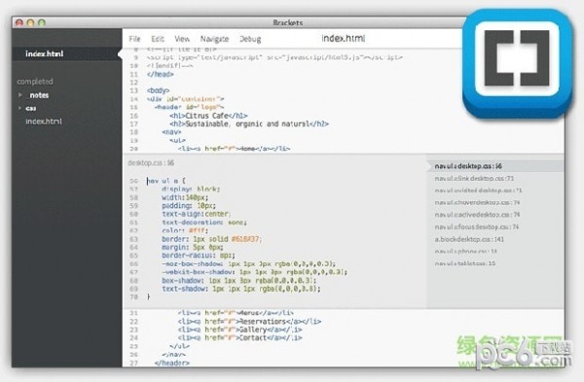
Task: Click the green zoom window button
Action: 42,22
